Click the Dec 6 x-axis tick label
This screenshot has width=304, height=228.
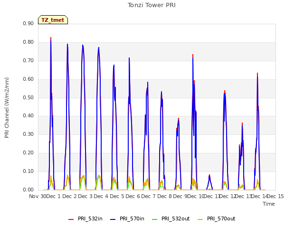click(133, 196)
